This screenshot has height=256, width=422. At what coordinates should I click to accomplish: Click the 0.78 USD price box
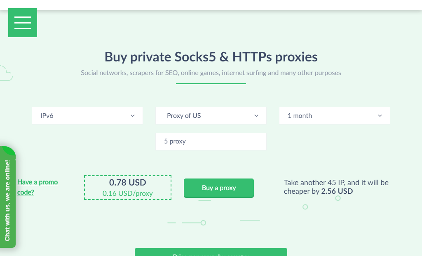pyautogui.click(x=128, y=188)
